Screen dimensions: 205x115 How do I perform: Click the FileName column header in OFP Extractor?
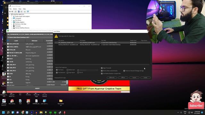coord(35,41)
